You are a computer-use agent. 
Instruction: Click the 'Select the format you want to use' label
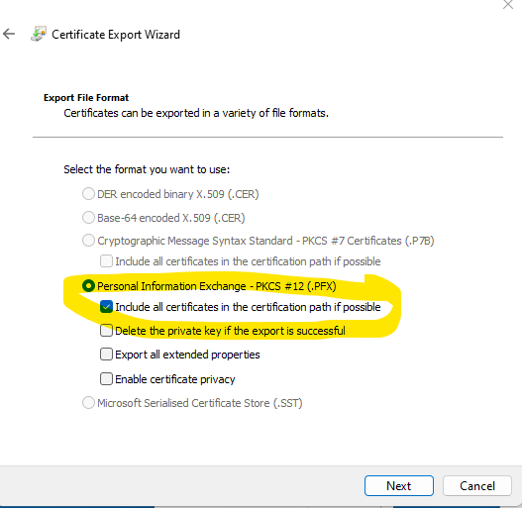[x=147, y=169]
